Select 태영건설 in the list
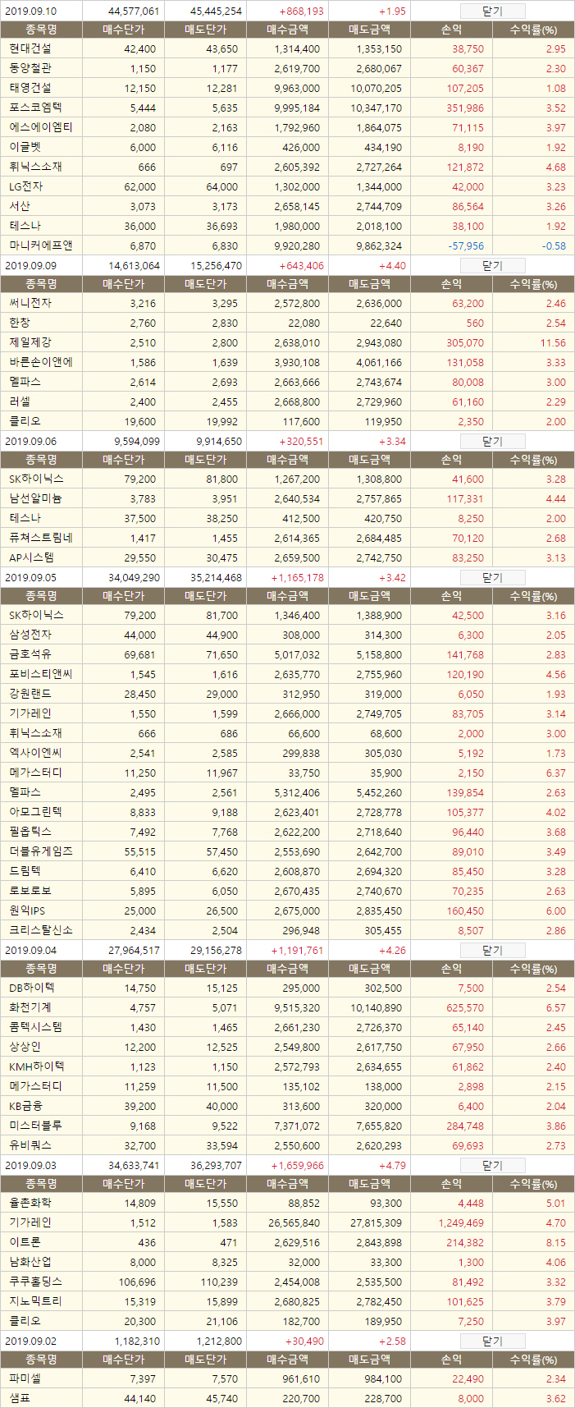 coord(30,88)
